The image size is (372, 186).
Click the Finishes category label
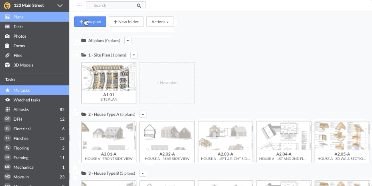(21, 138)
